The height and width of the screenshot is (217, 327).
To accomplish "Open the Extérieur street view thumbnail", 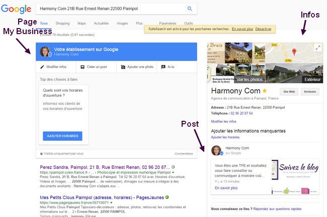I will coord(294,73).
